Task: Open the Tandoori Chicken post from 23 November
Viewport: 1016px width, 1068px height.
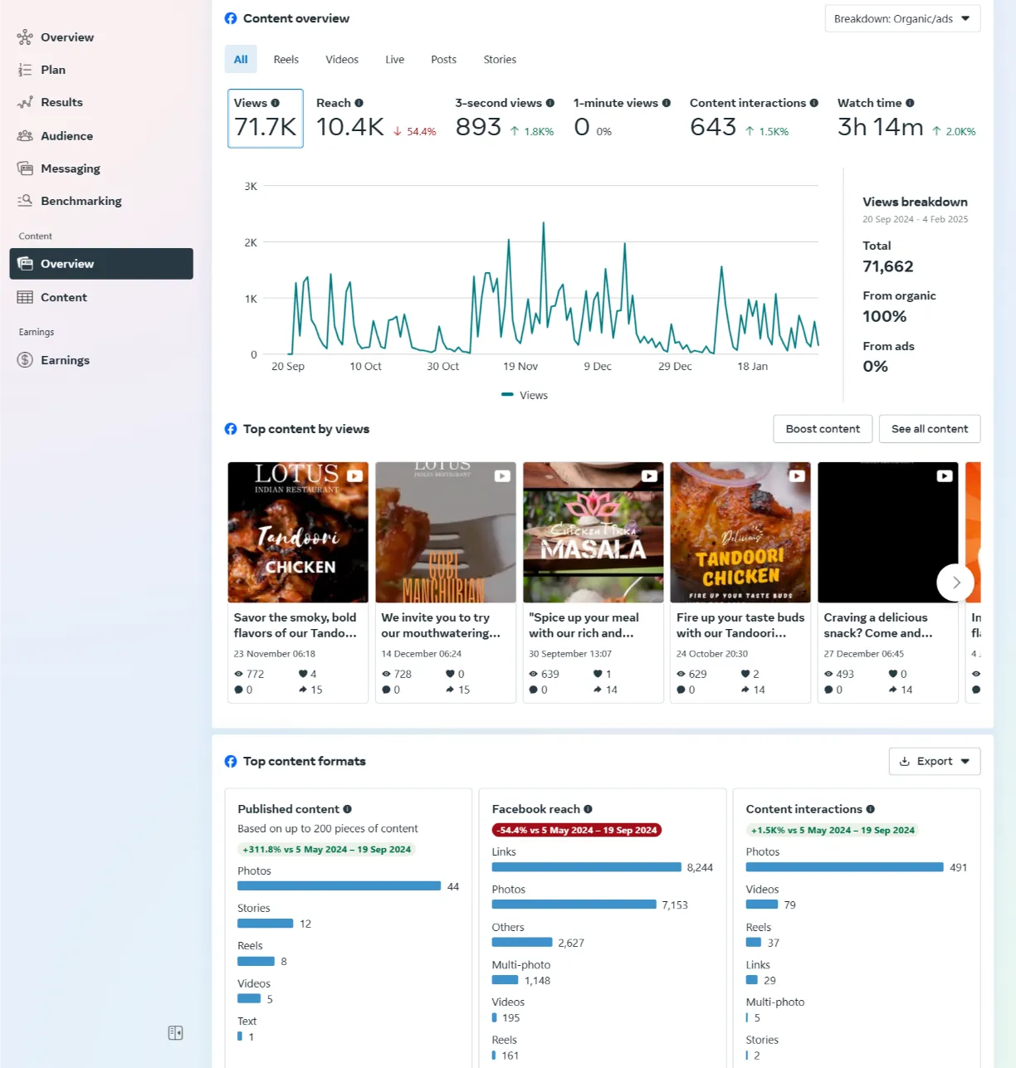Action: [298, 532]
